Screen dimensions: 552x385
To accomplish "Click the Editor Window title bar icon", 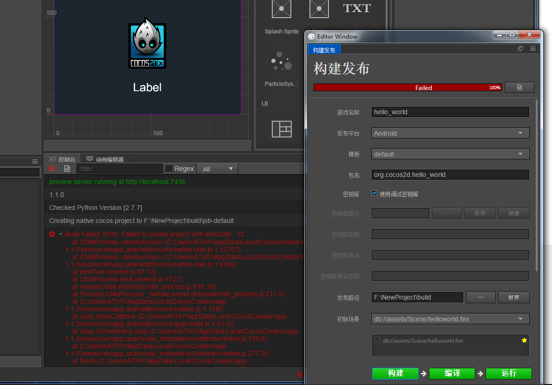I will [311, 37].
